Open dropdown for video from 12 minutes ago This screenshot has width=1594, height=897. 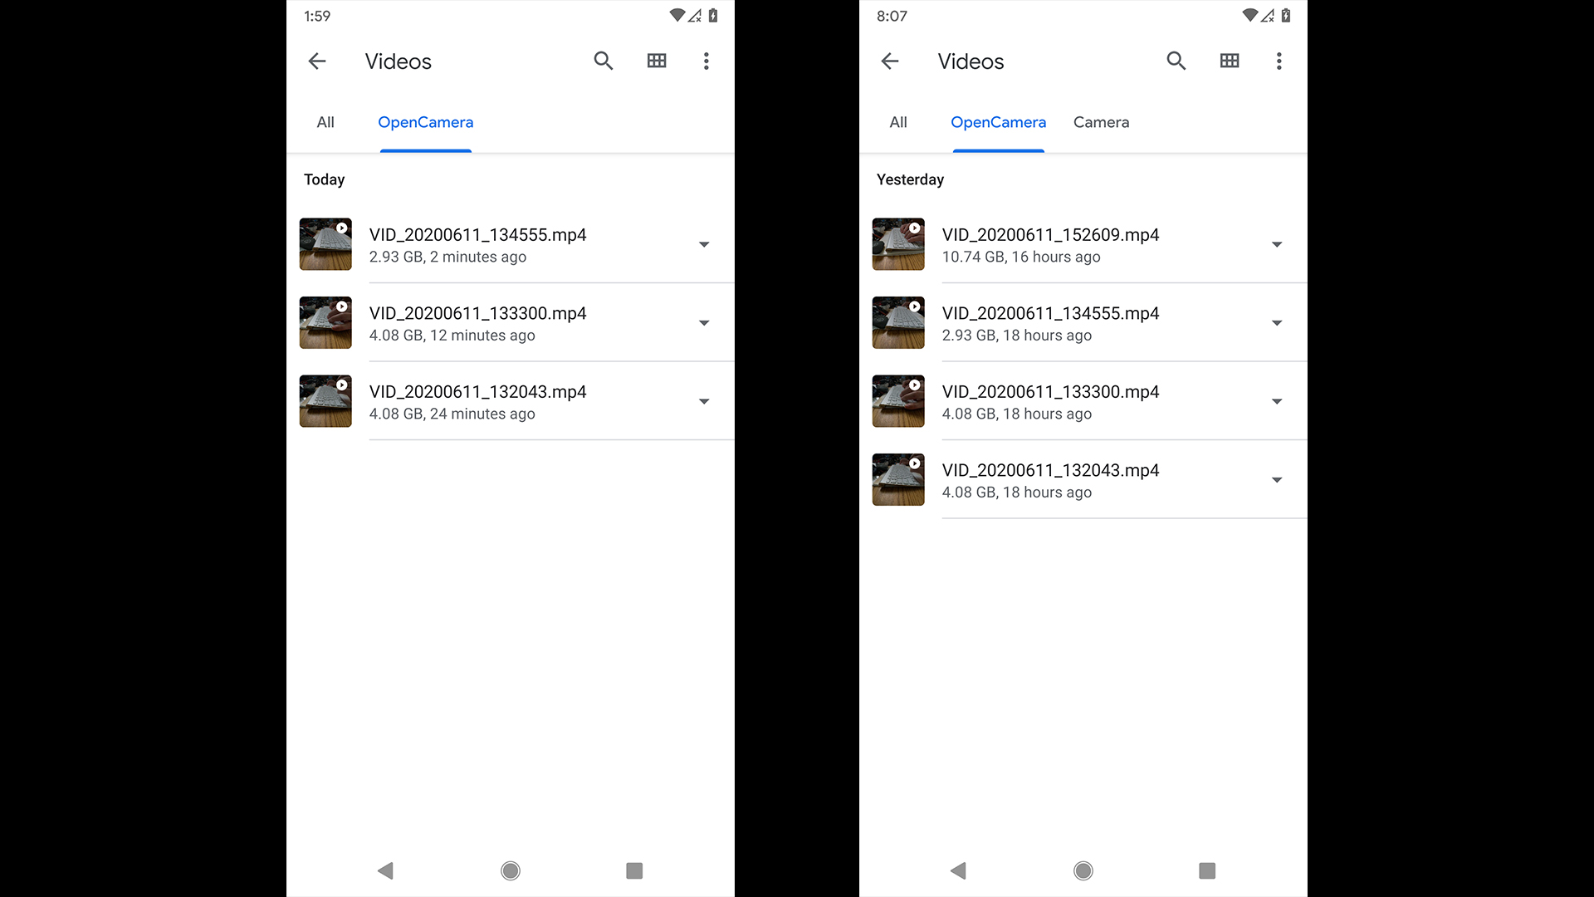tap(704, 323)
